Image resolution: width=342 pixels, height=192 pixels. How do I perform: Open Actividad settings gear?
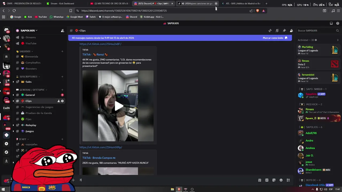click(x=316, y=40)
